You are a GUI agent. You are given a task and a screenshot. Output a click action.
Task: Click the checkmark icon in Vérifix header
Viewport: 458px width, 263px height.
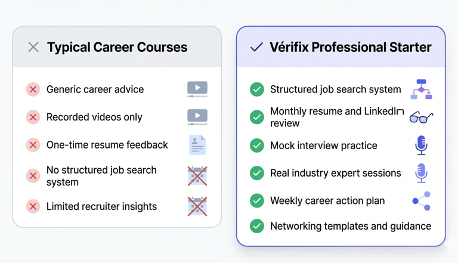coord(256,47)
